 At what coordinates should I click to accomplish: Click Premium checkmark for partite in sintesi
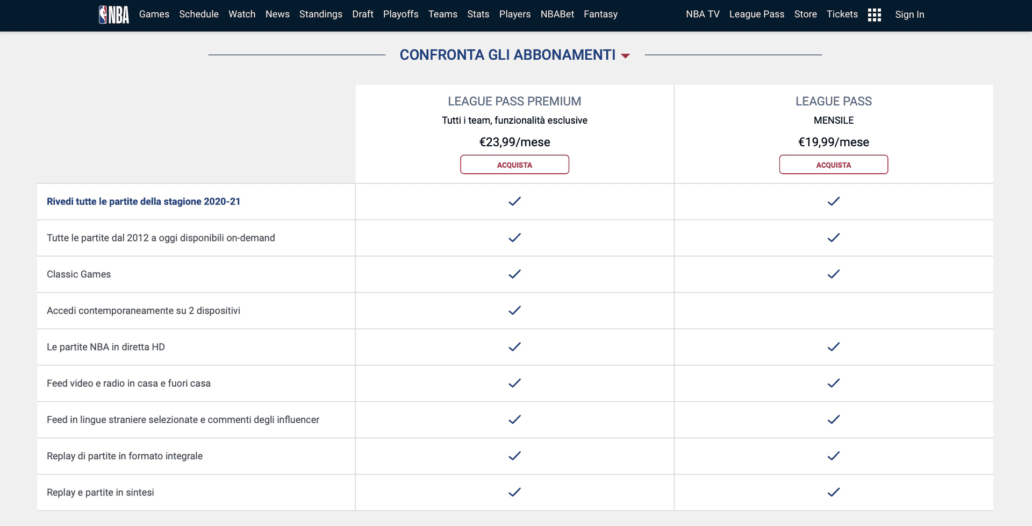[x=514, y=492]
